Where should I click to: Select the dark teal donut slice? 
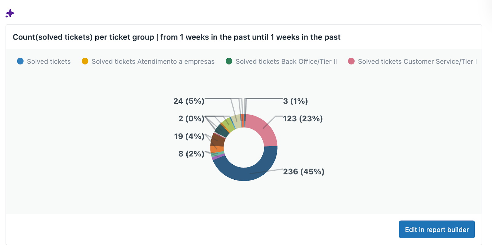[x=222, y=131]
